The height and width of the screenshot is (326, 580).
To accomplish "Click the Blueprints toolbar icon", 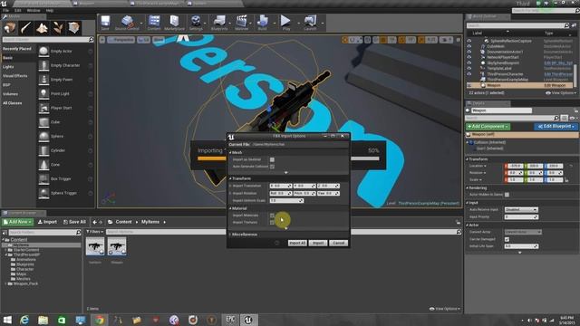I will pos(219,22).
